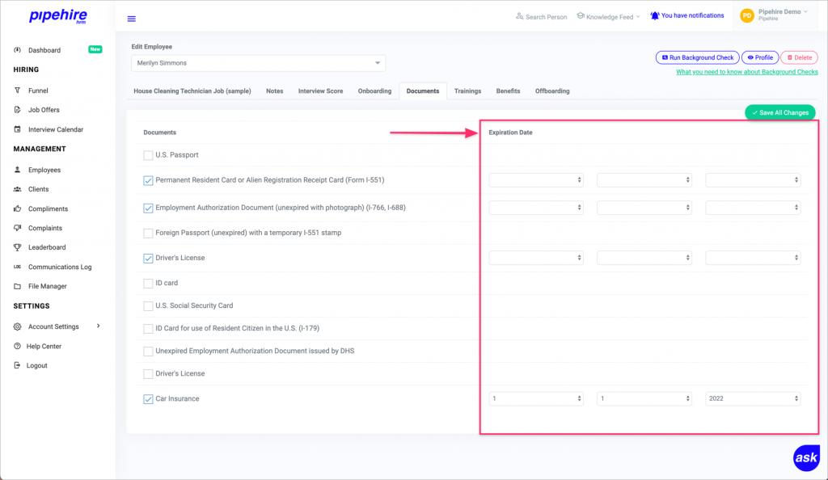Click the ask chat bubble at bottom right
Screen dimensions: 828x480
(805, 457)
